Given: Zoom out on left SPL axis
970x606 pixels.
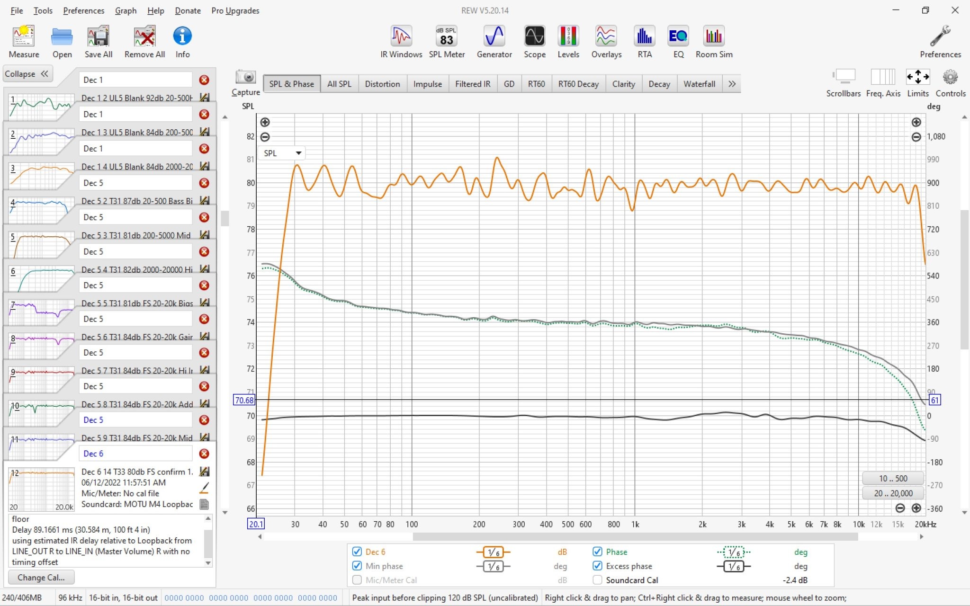Looking at the screenshot, I should (x=265, y=137).
